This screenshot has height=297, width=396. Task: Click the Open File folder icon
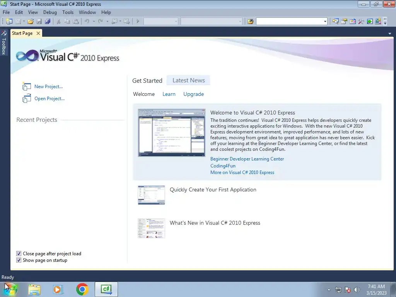[x=31, y=22]
